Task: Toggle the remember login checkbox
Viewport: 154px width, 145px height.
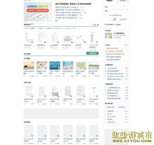Action: coord(110,15)
